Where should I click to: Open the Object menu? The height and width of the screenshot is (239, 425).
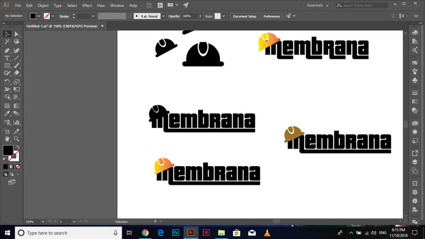coord(43,5)
